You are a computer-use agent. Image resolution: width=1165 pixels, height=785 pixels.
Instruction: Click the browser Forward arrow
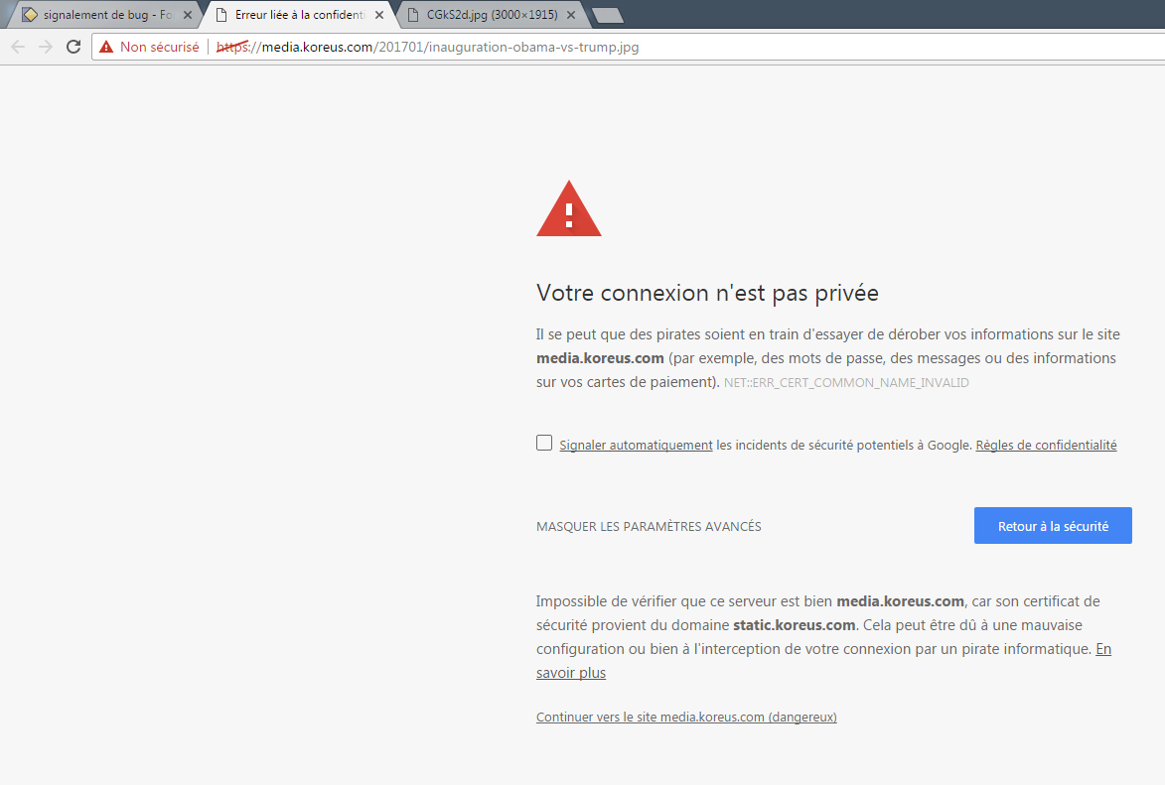click(x=46, y=47)
